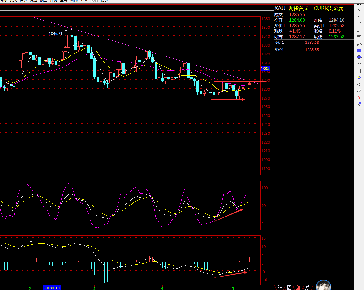Click the 买价1 order book row price 1285.55

(312, 50)
